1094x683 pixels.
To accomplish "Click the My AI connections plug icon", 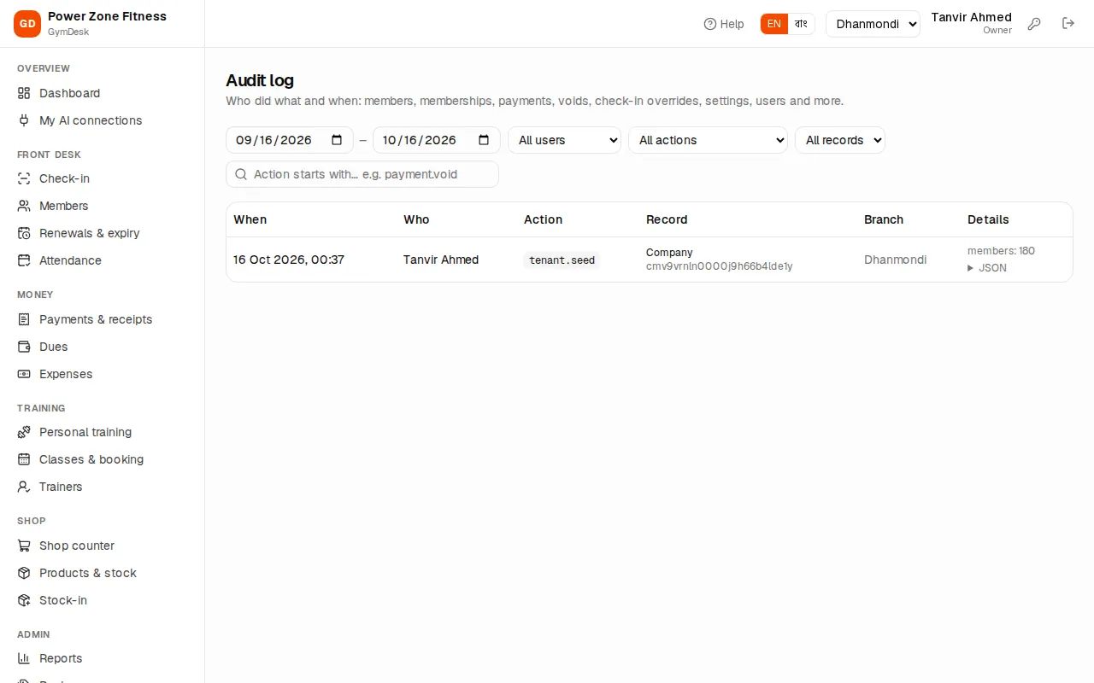I will pos(24,120).
